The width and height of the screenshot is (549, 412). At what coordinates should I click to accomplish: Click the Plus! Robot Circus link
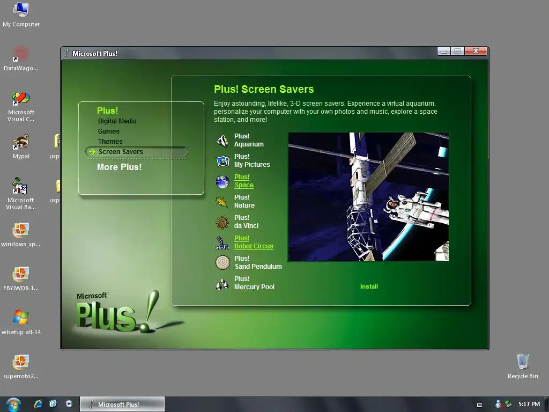point(254,242)
